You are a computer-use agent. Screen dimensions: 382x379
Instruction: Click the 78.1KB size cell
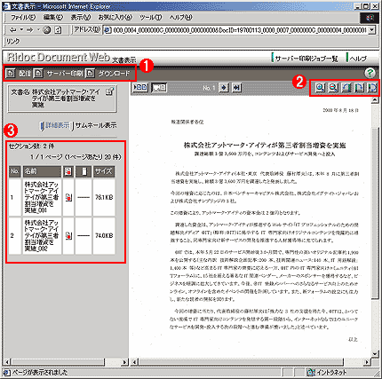104,197
